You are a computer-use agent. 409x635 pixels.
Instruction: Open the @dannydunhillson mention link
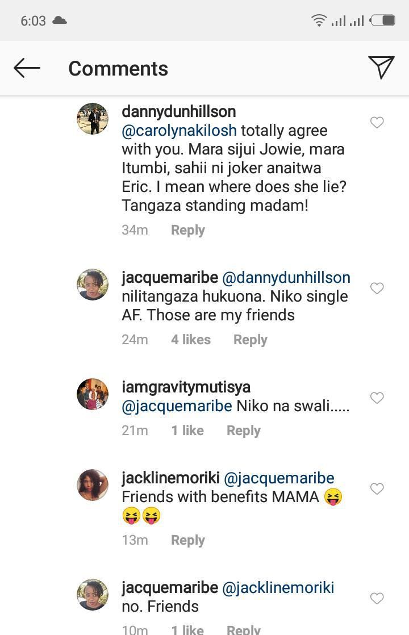tap(286, 278)
